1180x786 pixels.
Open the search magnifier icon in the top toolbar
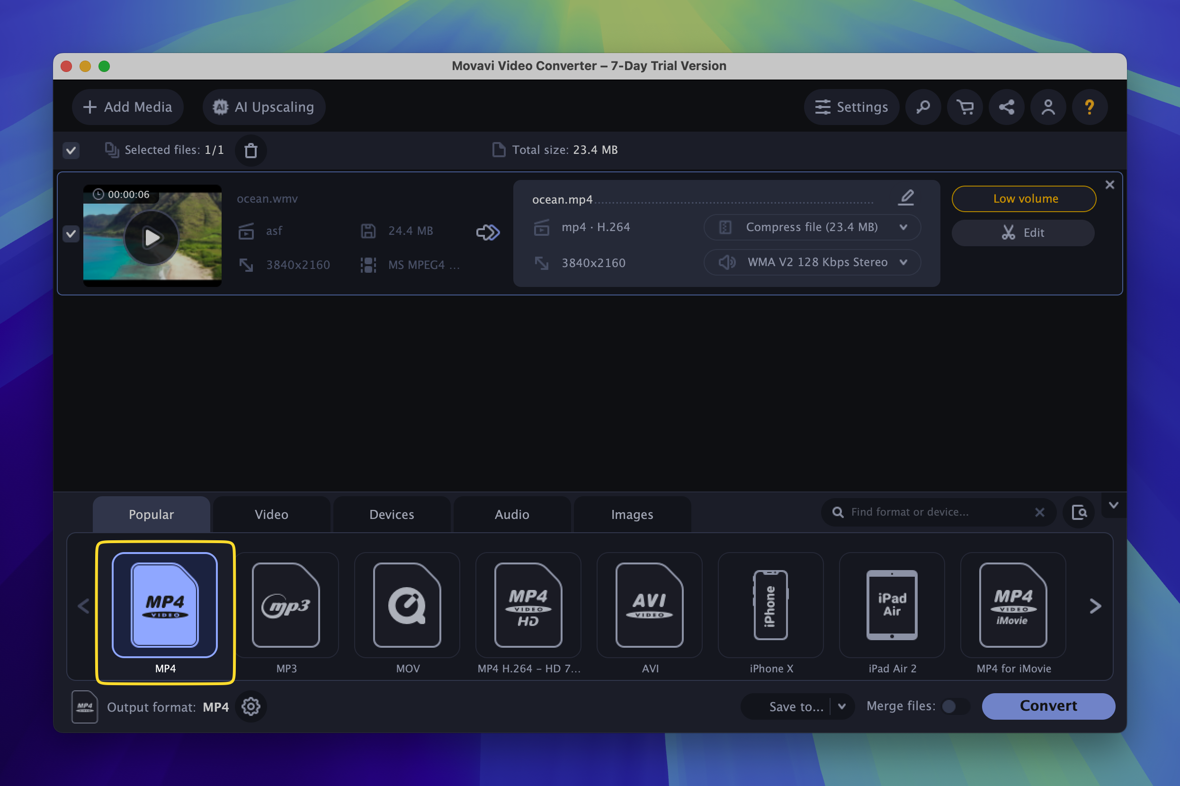pos(923,107)
